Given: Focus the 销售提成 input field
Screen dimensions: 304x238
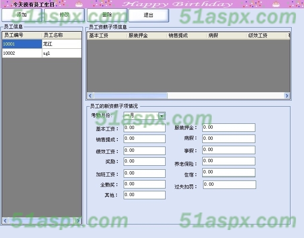Looking at the screenshot, I should 145,139.
